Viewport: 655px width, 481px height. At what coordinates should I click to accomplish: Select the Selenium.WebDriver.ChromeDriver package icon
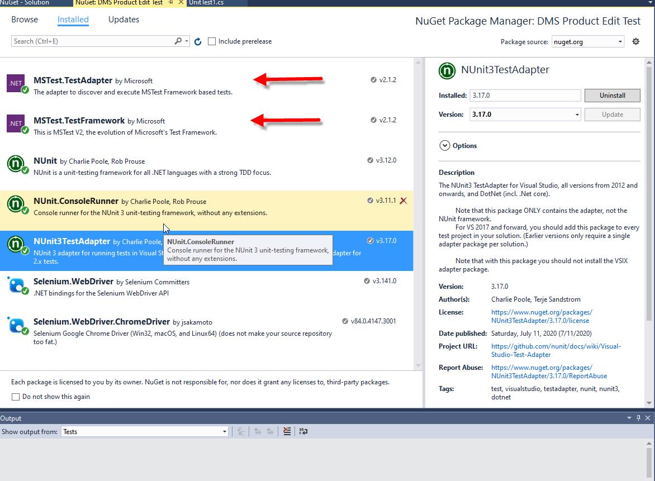[17, 325]
